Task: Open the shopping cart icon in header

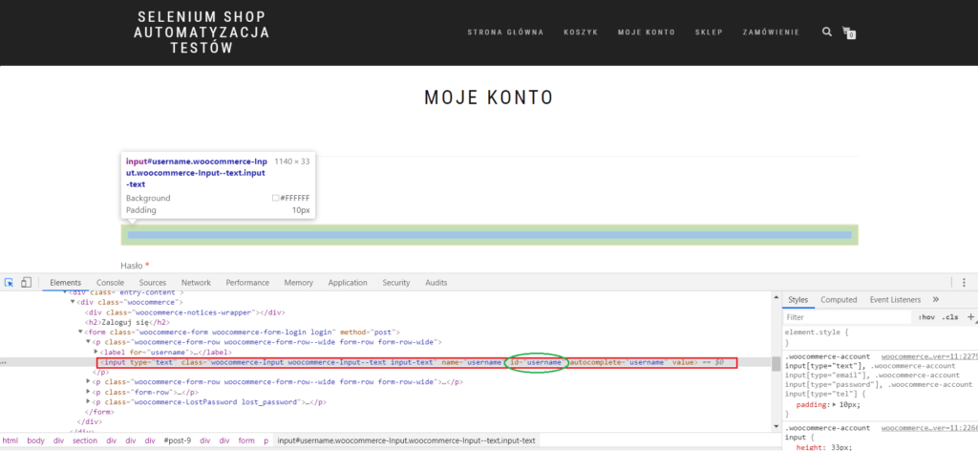Action: (x=848, y=32)
